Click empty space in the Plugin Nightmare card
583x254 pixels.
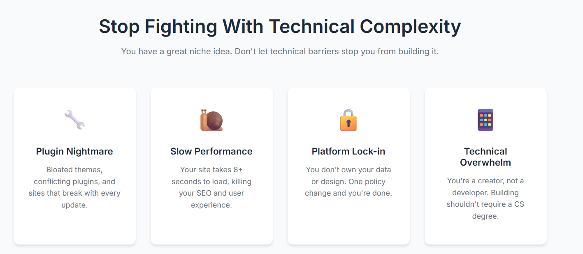tap(74, 228)
